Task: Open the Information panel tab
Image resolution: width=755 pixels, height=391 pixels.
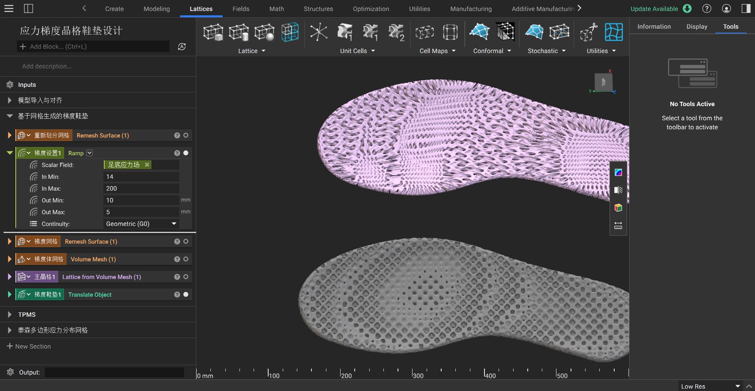Action: point(654,26)
